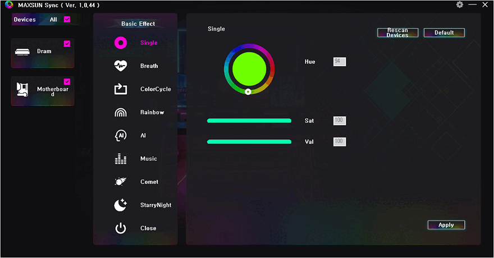Switch to the StarryNight effect label

click(x=155, y=205)
